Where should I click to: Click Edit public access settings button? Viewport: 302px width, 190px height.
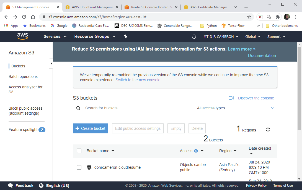point(138,128)
